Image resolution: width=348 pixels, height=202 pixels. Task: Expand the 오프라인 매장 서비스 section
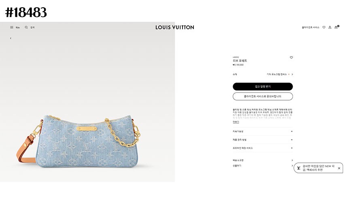pos(263,148)
